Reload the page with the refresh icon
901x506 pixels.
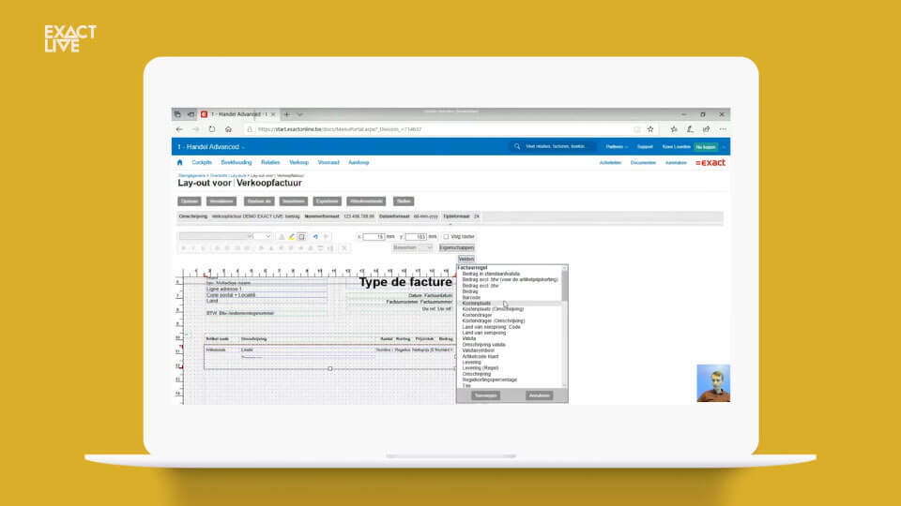212,129
